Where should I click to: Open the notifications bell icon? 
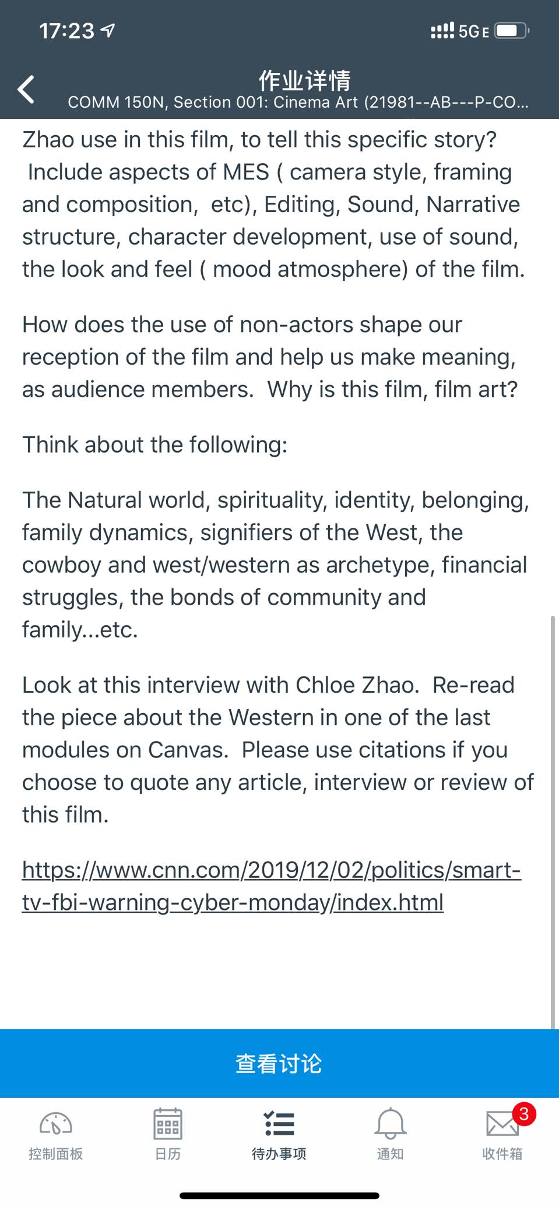391,1123
